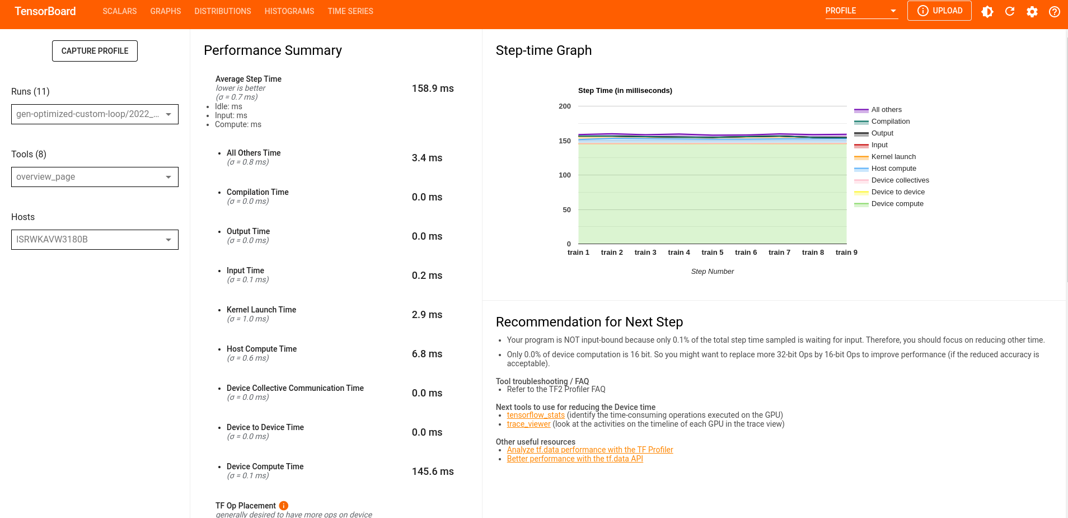Image resolution: width=1068 pixels, height=518 pixels.
Task: Click the green device compute chart area
Action: [713, 193]
